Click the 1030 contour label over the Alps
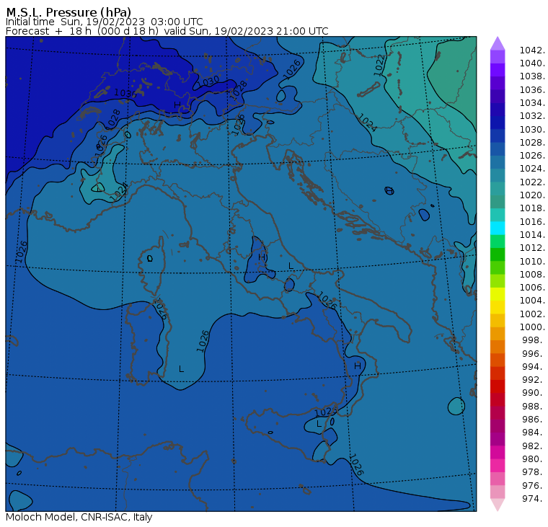The image size is (548, 527). 208,81
